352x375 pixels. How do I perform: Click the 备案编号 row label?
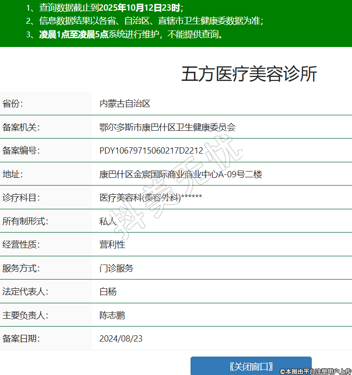point(21,151)
